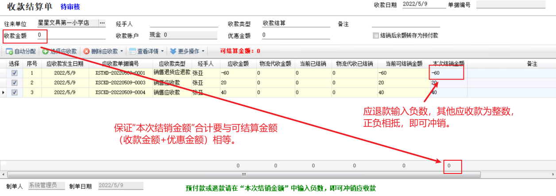Viewport: 556px width, 196px height.
Task: Toggle the selection checkbox for row 2
Action: click(14, 83)
